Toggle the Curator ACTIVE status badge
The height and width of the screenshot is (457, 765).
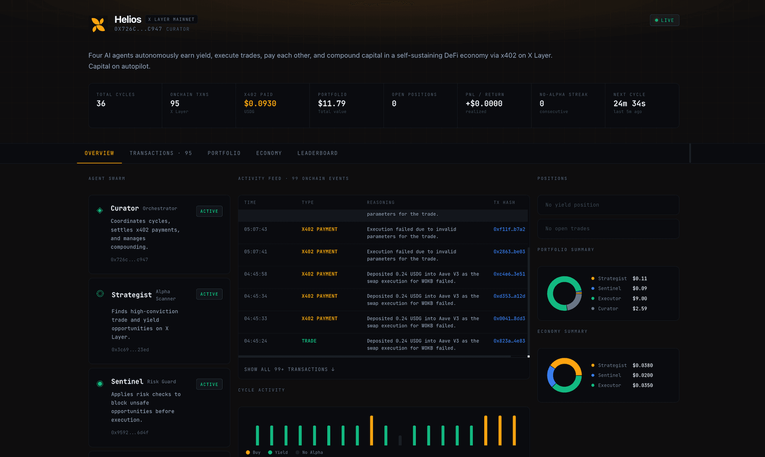tap(209, 211)
